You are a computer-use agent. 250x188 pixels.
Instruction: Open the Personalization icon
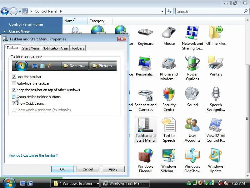coord(145,66)
